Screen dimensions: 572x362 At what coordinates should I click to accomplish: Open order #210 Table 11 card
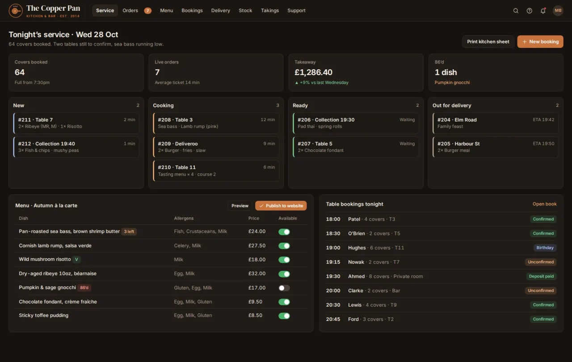tap(216, 171)
